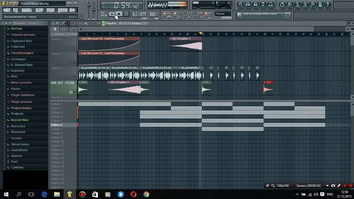Expand the Backup browser folder
This screenshot has width=354, height=199.
17,29
